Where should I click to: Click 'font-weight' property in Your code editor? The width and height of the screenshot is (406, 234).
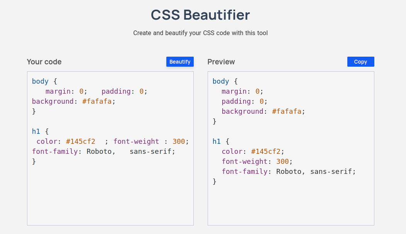136,141
